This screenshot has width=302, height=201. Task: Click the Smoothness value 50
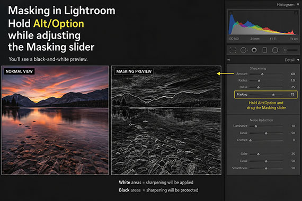point(293,168)
